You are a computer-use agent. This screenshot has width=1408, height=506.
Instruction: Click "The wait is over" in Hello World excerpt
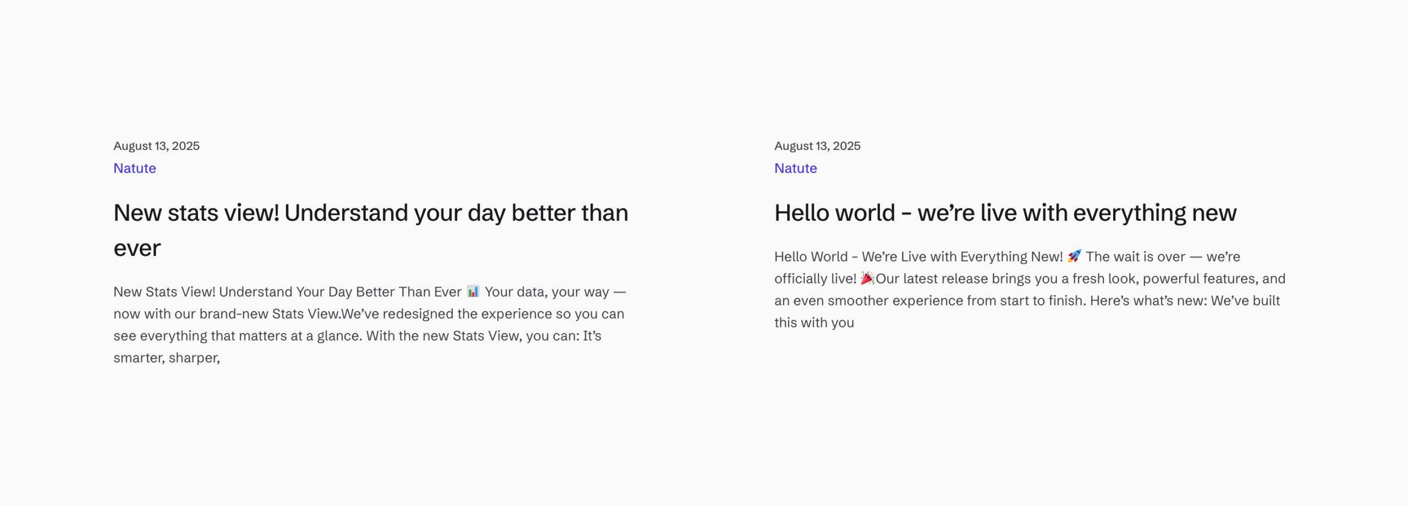pos(1136,257)
